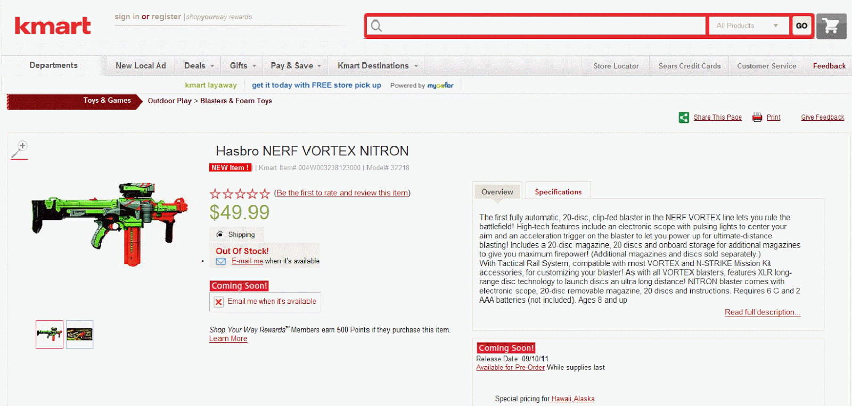Click the Learn More link
Screen dimensions: 852x406
click(x=228, y=339)
